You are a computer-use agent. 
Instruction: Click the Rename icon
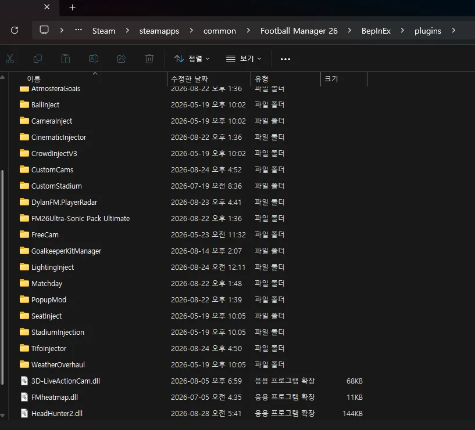coord(94,59)
